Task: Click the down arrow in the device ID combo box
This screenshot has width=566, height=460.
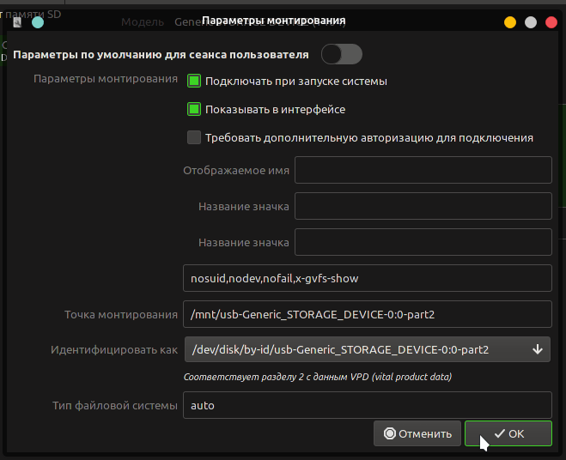Action: [538, 349]
